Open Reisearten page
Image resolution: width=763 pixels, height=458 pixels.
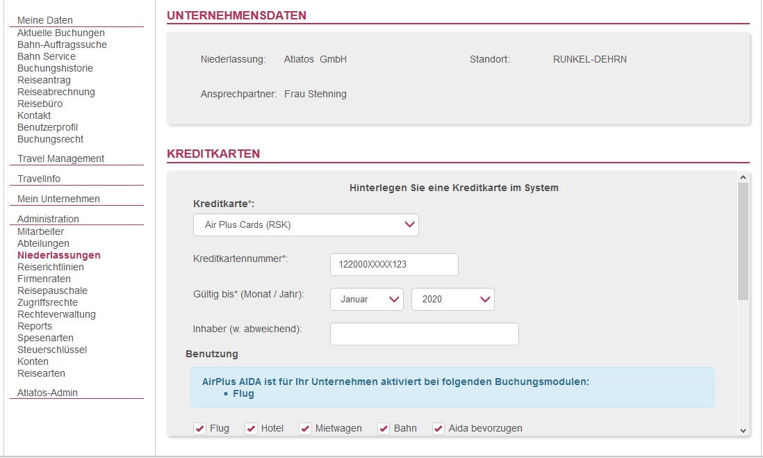tap(42, 373)
